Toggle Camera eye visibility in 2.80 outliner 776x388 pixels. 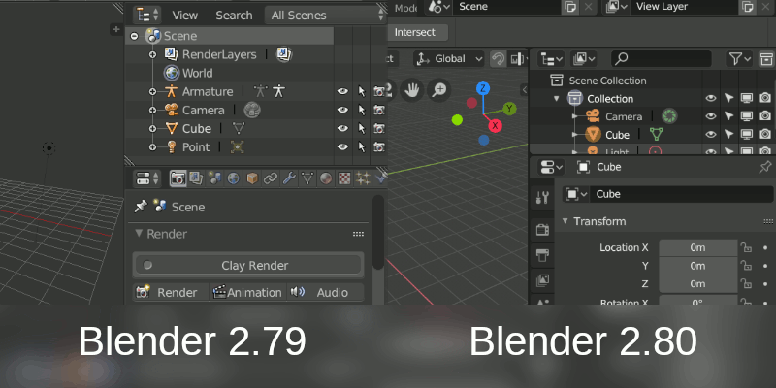(711, 116)
